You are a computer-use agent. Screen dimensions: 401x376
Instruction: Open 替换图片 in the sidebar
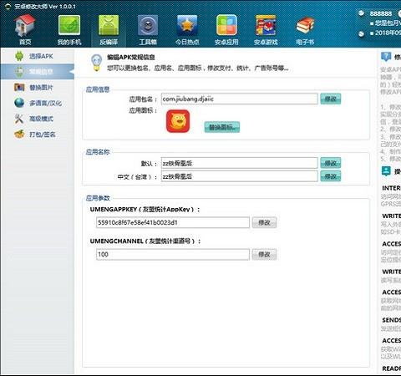click(x=38, y=88)
